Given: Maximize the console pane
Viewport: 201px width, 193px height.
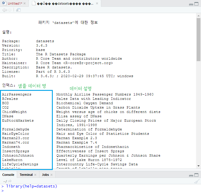Looking at the screenshot, I should 196,175.
